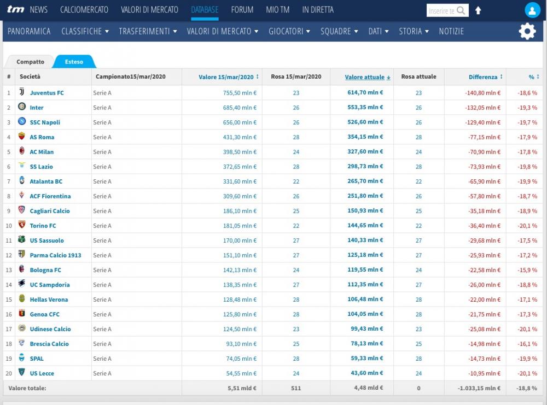547x405 pixels.
Task: Open NEWS in top navigation
Action: [39, 10]
